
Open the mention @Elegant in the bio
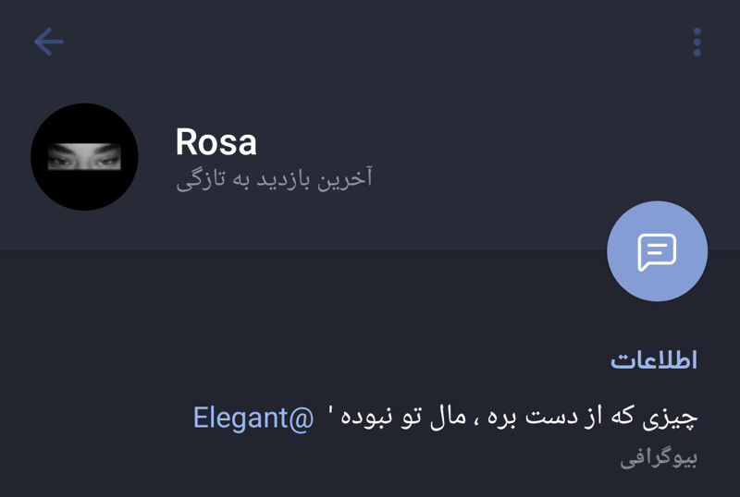point(253,418)
